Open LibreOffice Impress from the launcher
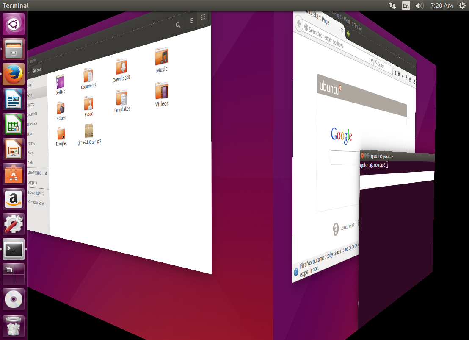The width and height of the screenshot is (469, 340). [14, 150]
